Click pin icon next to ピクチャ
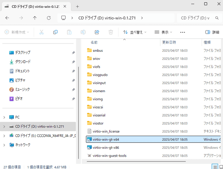223x169 pixels. pyautogui.click(x=73, y=80)
